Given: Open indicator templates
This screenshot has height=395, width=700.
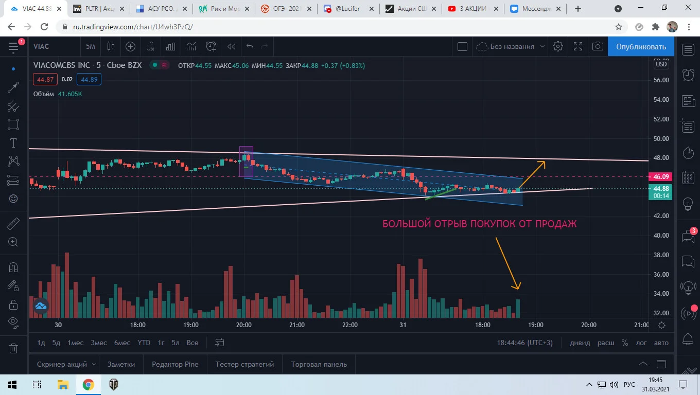Looking at the screenshot, I should [191, 46].
